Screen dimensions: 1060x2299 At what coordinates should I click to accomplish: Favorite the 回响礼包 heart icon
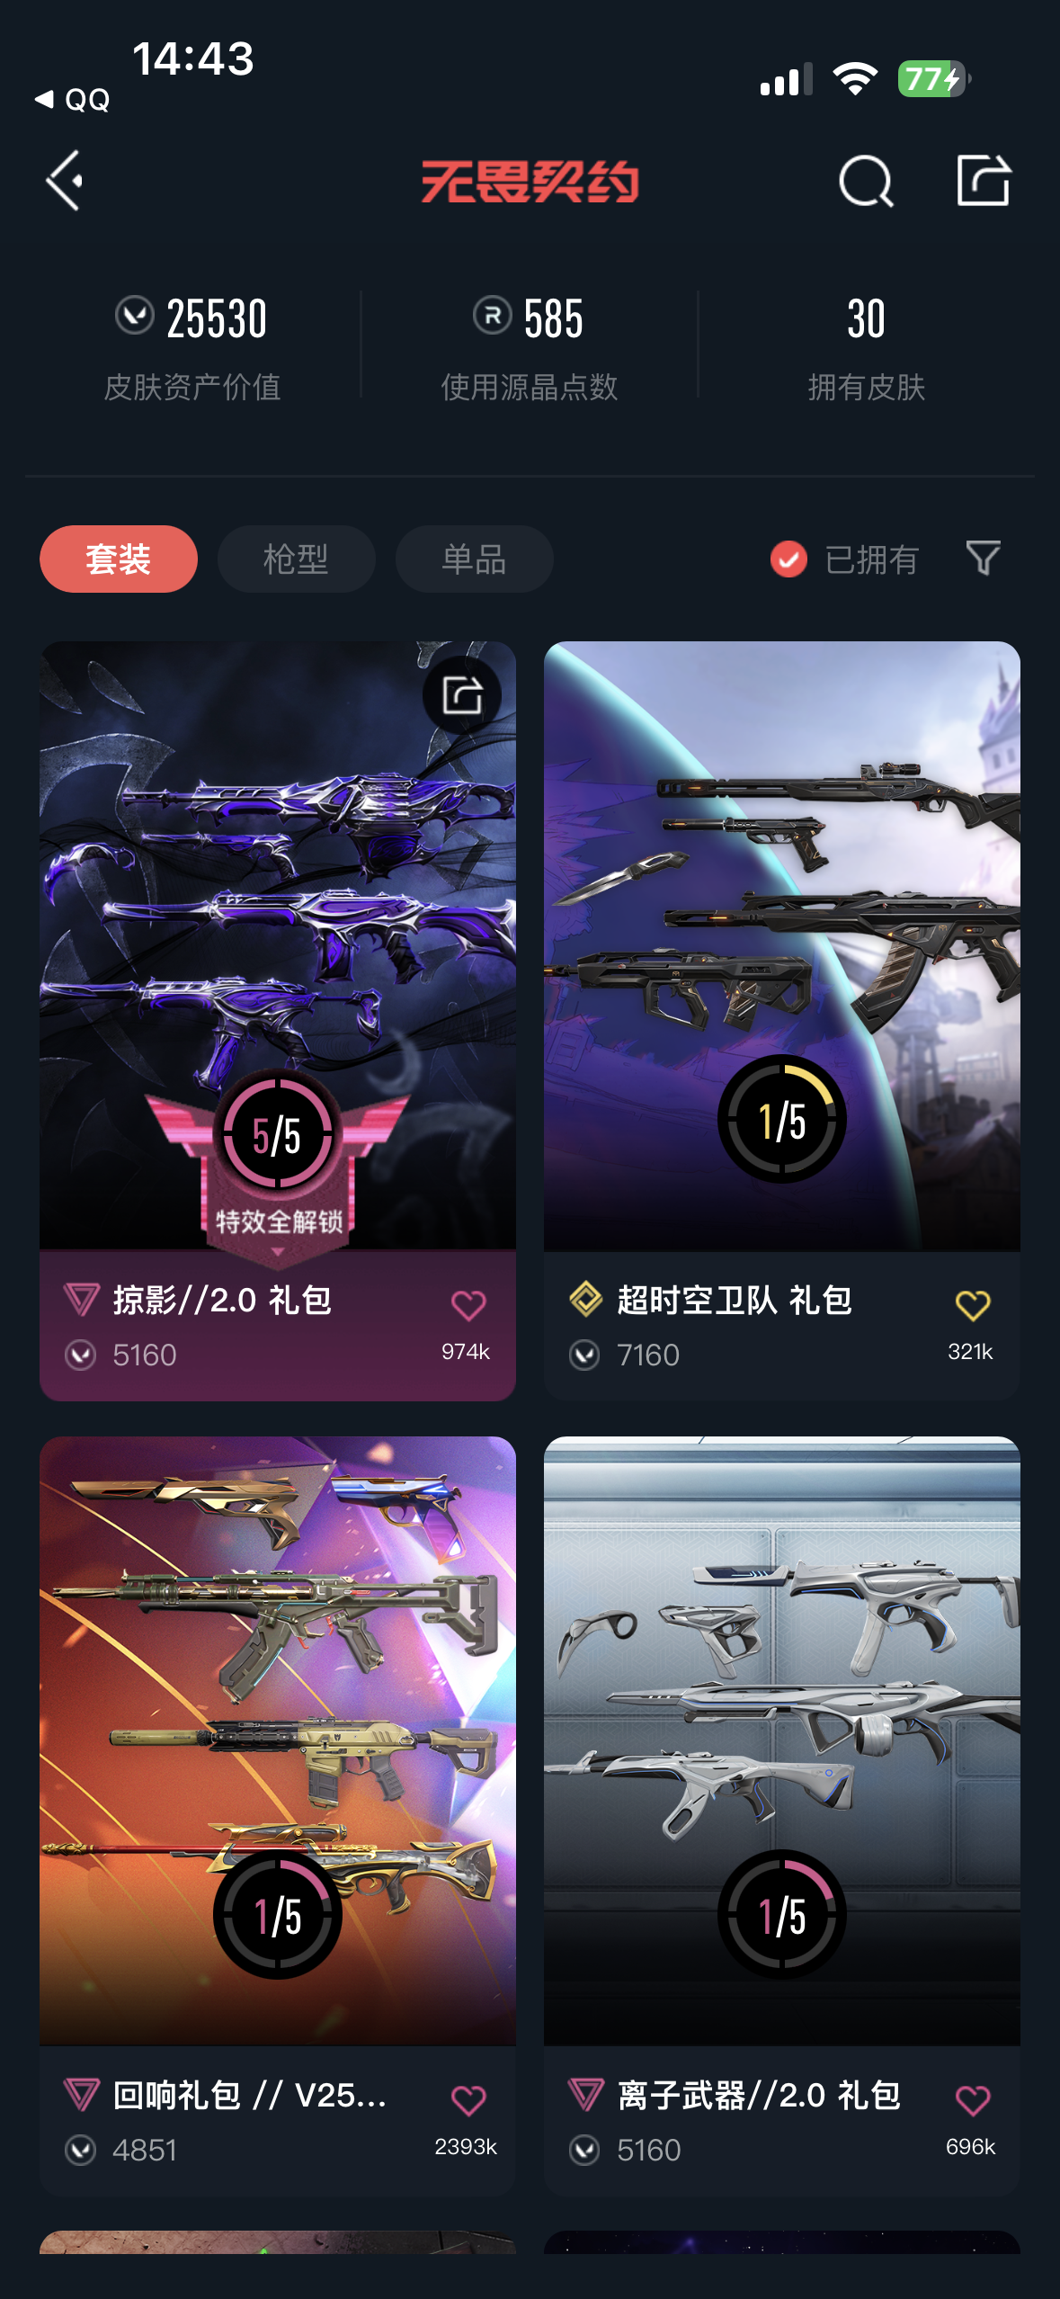click(468, 2100)
